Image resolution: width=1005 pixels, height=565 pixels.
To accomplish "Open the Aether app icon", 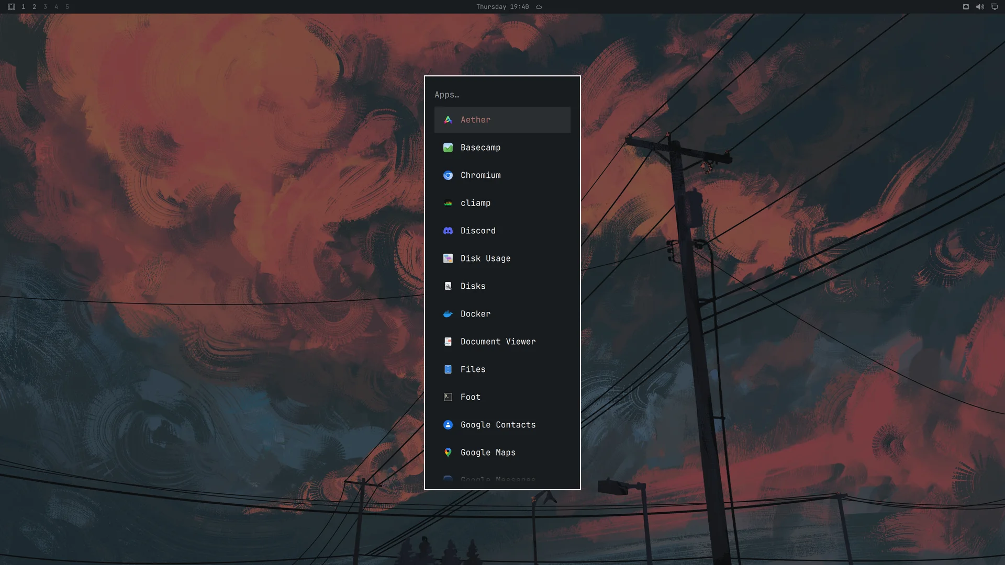I will pyautogui.click(x=448, y=120).
